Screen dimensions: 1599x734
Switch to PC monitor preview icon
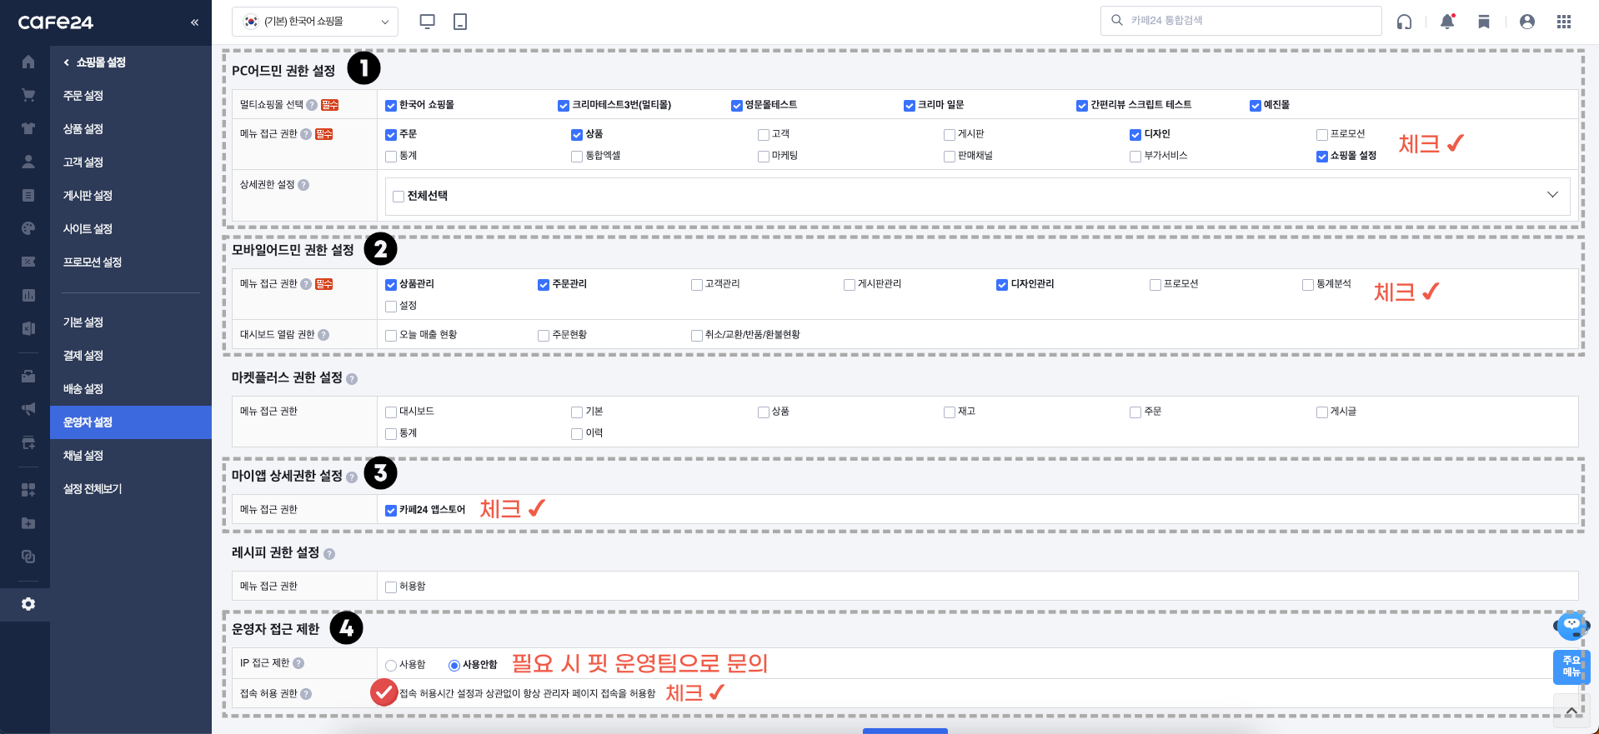[427, 22]
